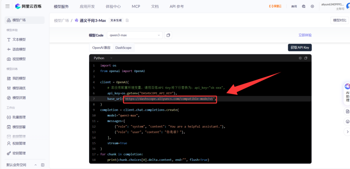Click the api_key=os.getenv code line
This screenshot has height=169, width=350.
142,93
